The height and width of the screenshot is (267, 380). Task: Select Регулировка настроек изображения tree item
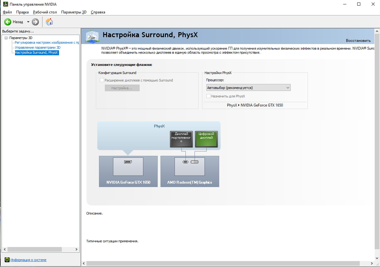click(x=47, y=42)
